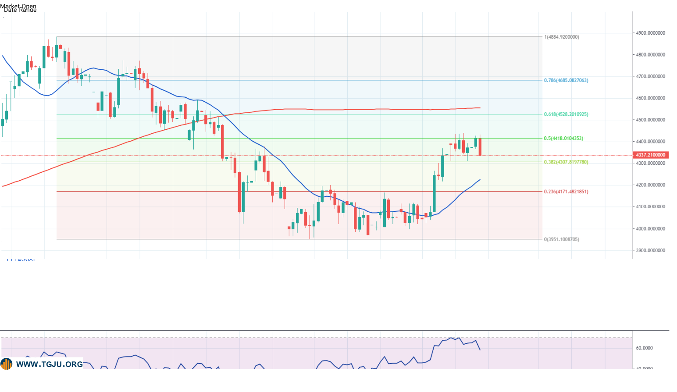Click the 4200.0000000 price axis value

coord(651,185)
